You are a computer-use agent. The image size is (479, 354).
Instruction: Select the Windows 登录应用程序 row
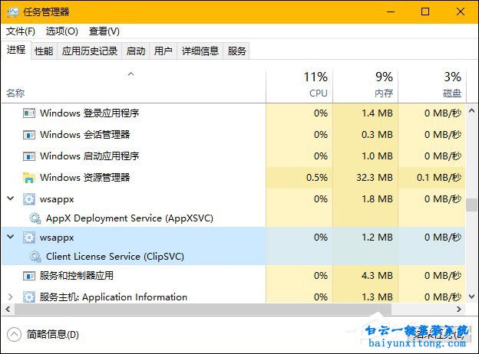(x=233, y=113)
